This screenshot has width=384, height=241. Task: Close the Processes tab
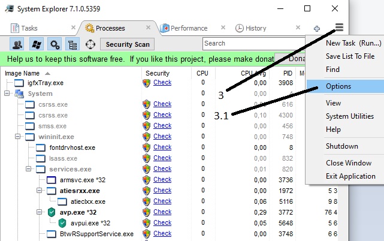[148, 28]
